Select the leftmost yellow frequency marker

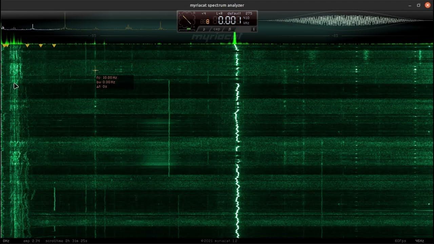(4, 45)
